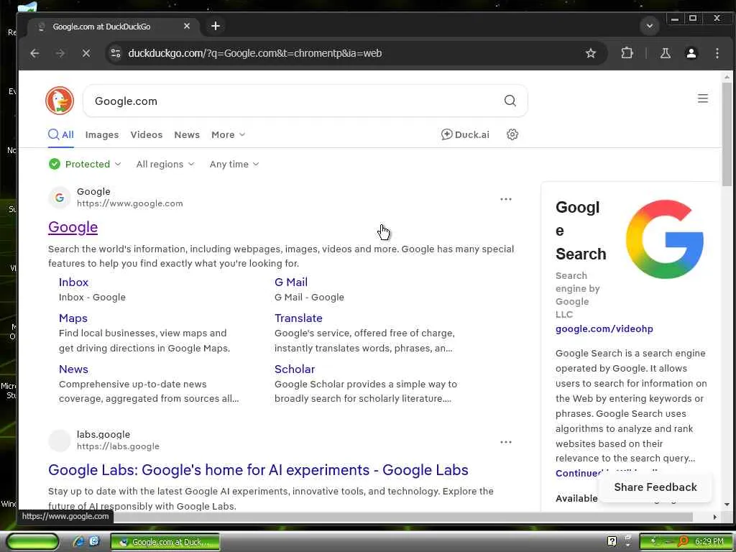Click the large Google G logo image
This screenshot has height=552, width=736.
[664, 239]
